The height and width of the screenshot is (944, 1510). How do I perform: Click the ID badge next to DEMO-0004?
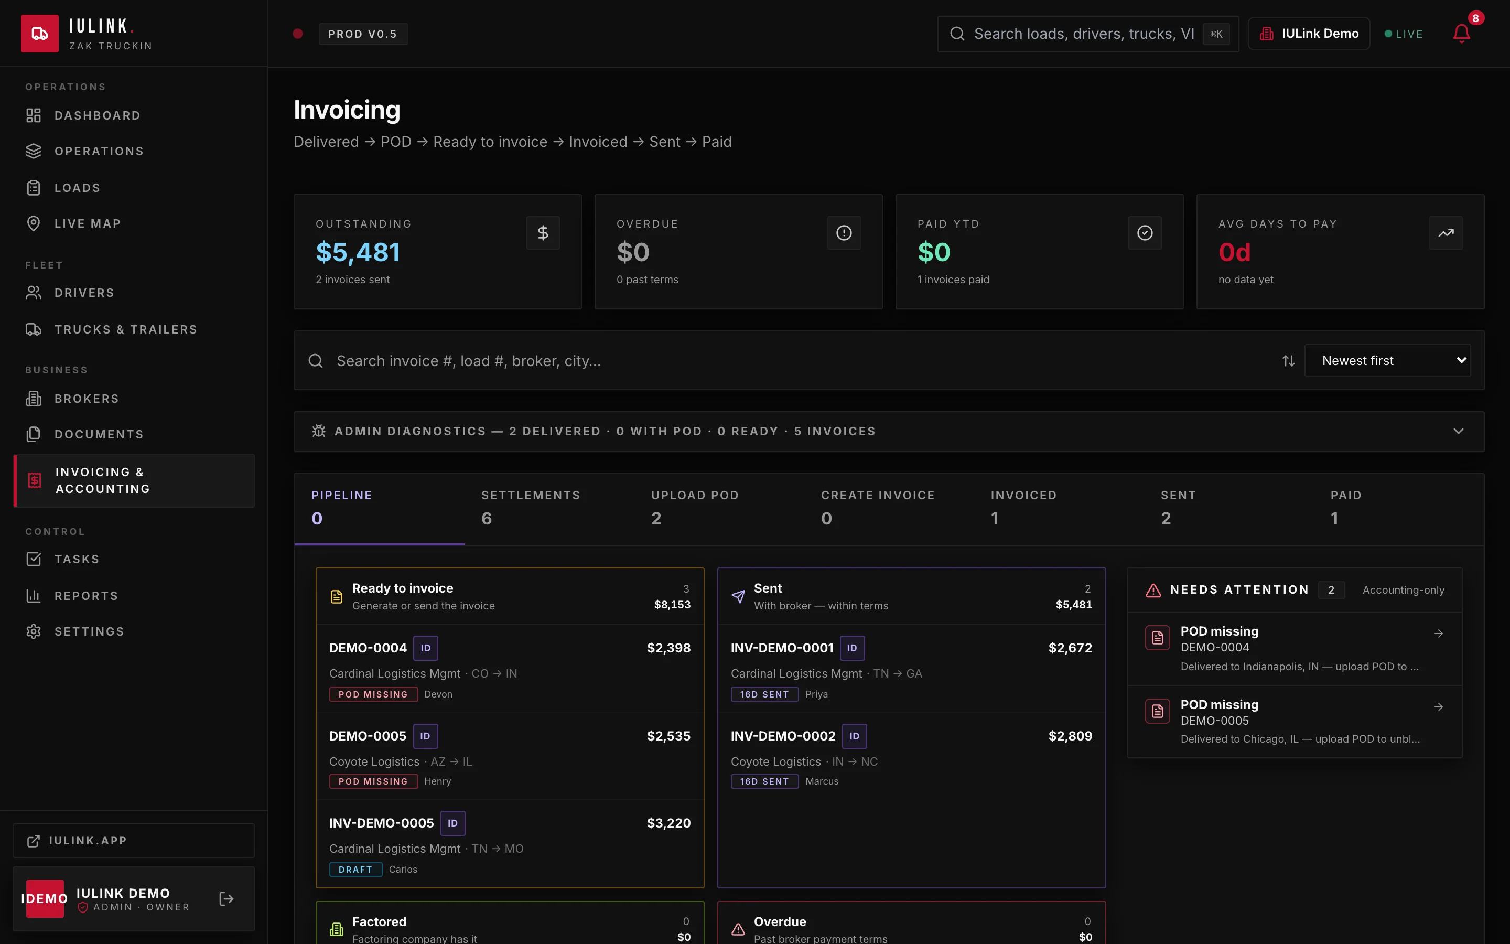[x=426, y=648]
